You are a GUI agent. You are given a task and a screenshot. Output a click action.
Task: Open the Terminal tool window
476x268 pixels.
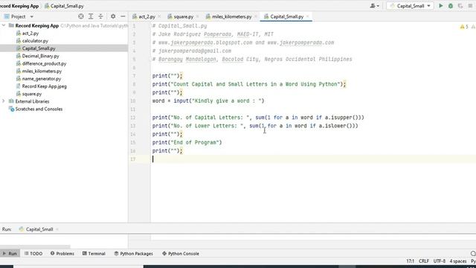point(94,253)
